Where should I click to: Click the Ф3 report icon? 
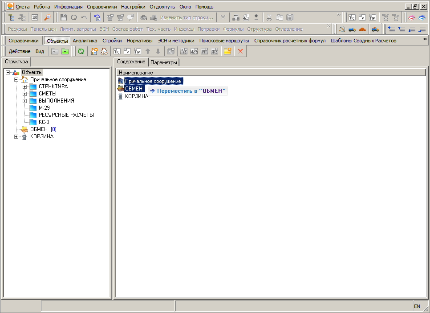(215, 51)
